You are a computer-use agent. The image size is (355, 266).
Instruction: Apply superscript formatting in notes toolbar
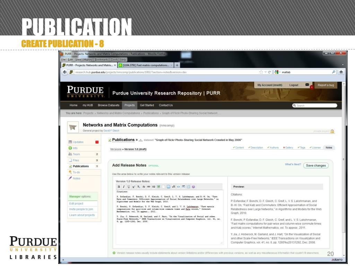[x=133, y=187]
